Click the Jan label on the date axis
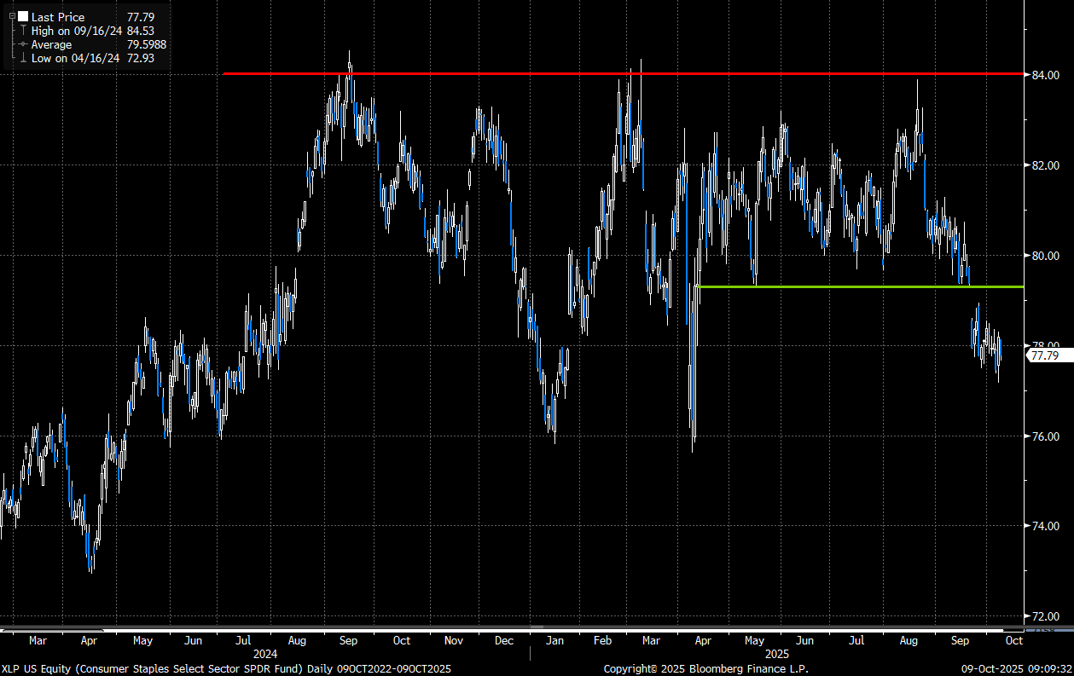 554,640
